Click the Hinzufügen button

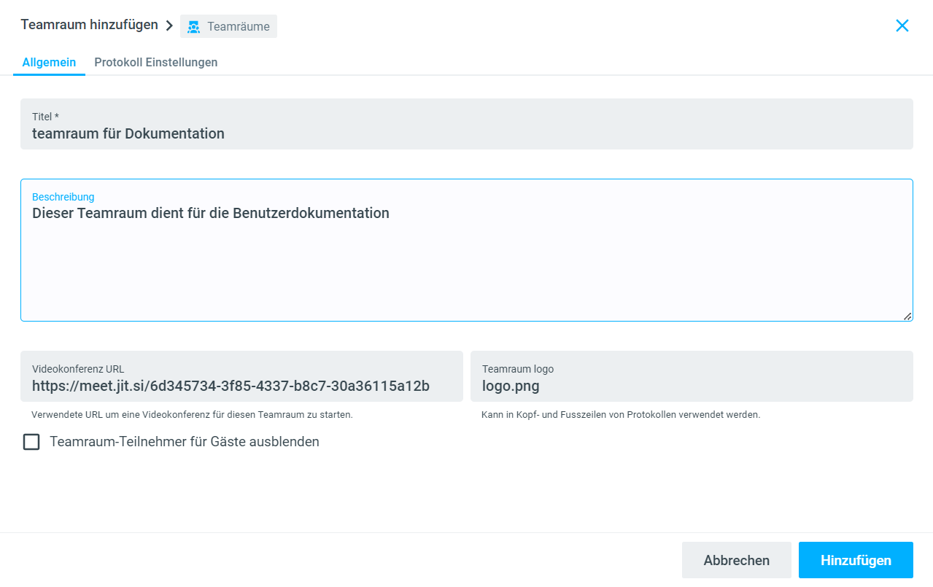coord(855,560)
